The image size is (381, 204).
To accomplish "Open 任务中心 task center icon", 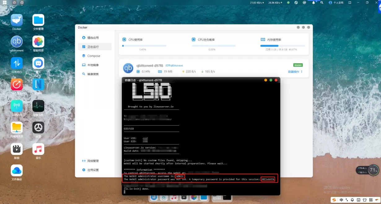I will pos(17,64).
